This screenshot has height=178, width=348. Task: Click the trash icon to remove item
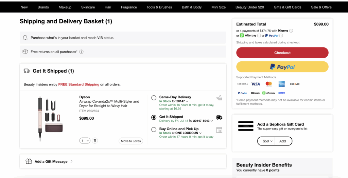95,141
